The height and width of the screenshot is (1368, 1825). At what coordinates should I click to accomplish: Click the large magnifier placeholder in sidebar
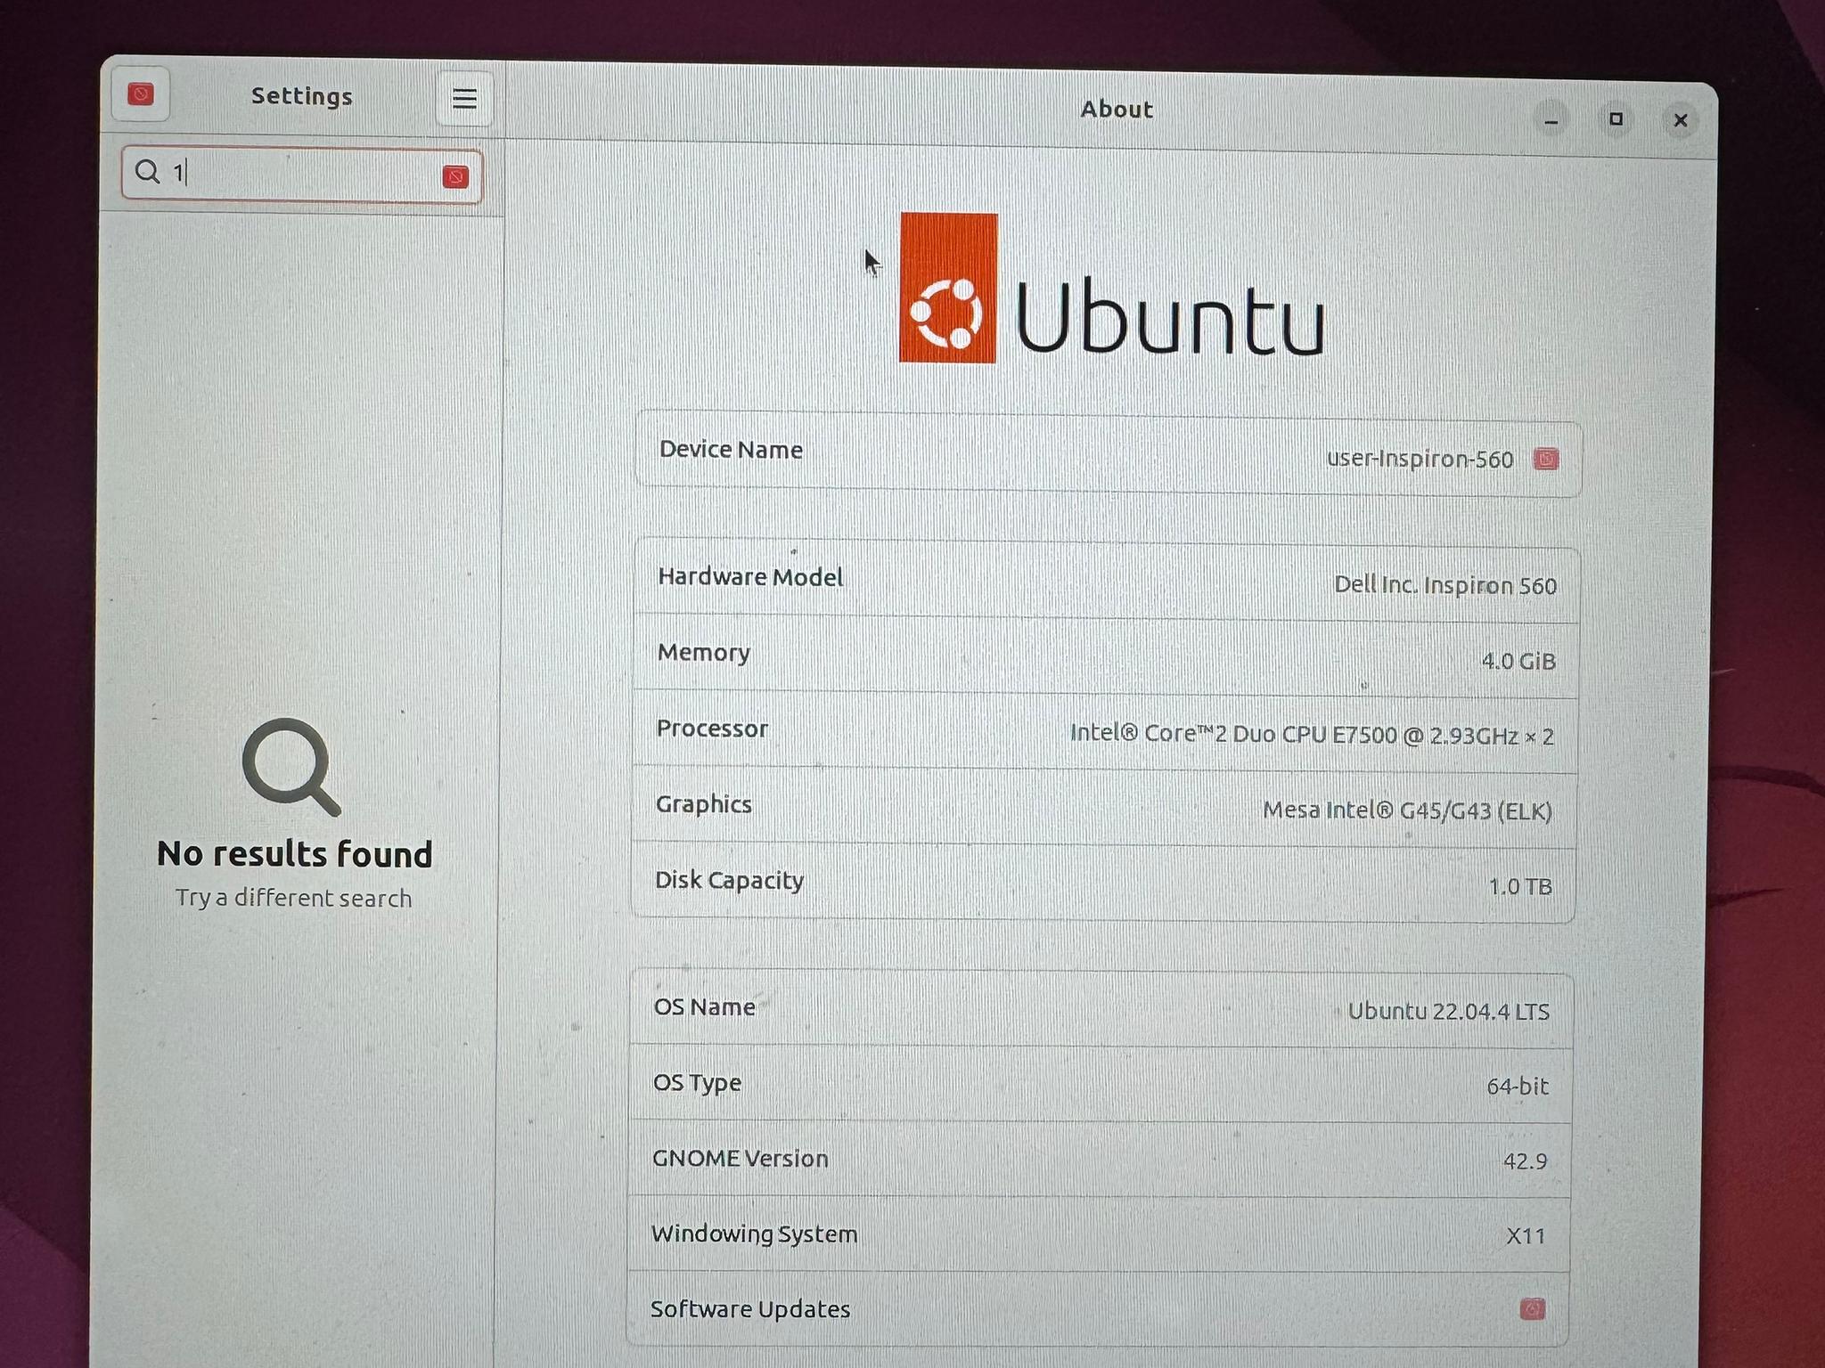click(291, 767)
